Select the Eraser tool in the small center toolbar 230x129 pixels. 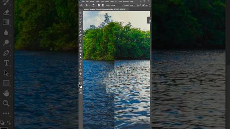(x=80, y=48)
